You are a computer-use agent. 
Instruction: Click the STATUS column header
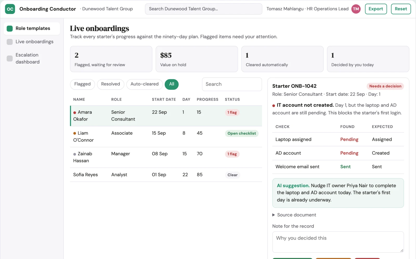(x=232, y=100)
